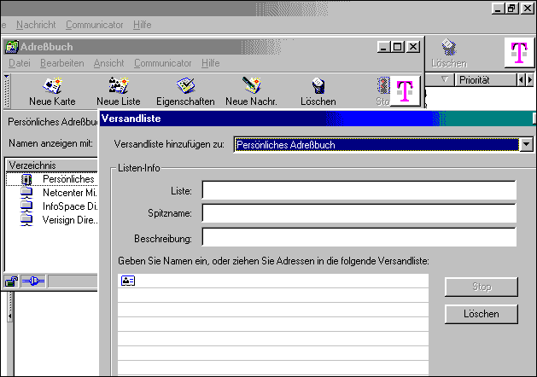Open the Datei menu
537x377 pixels.
click(20, 63)
